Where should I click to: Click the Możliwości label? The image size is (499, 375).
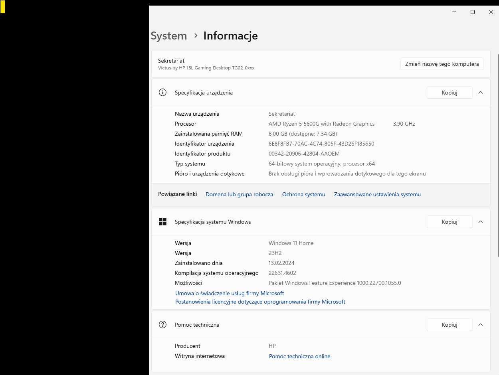188,283
